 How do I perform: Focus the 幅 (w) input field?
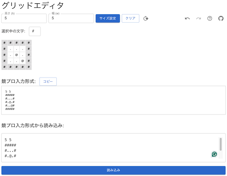tap(71, 18)
